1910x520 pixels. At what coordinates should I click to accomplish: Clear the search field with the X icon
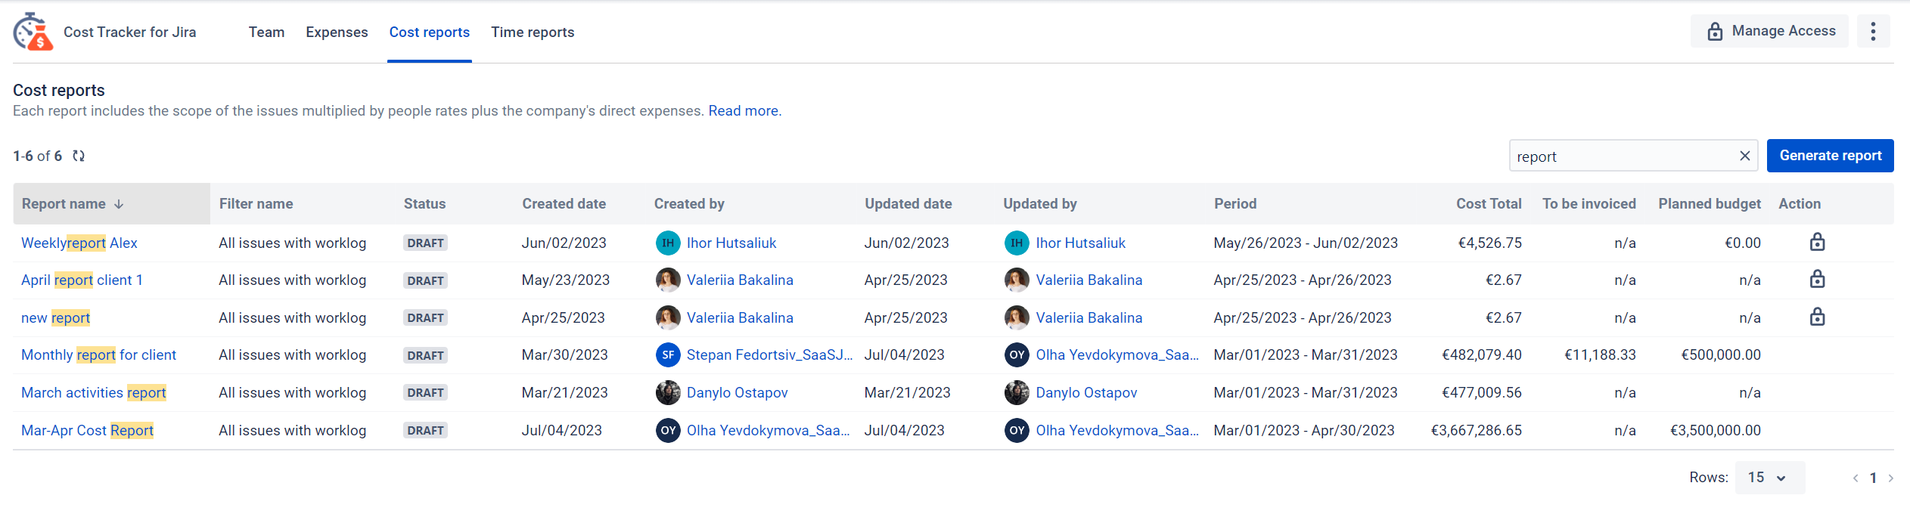pos(1744,156)
